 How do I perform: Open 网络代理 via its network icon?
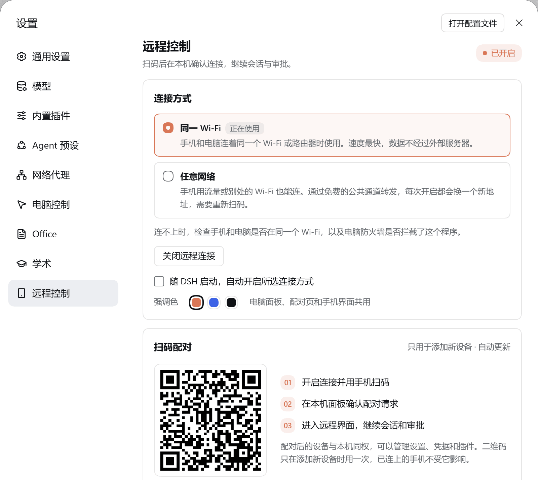point(22,175)
